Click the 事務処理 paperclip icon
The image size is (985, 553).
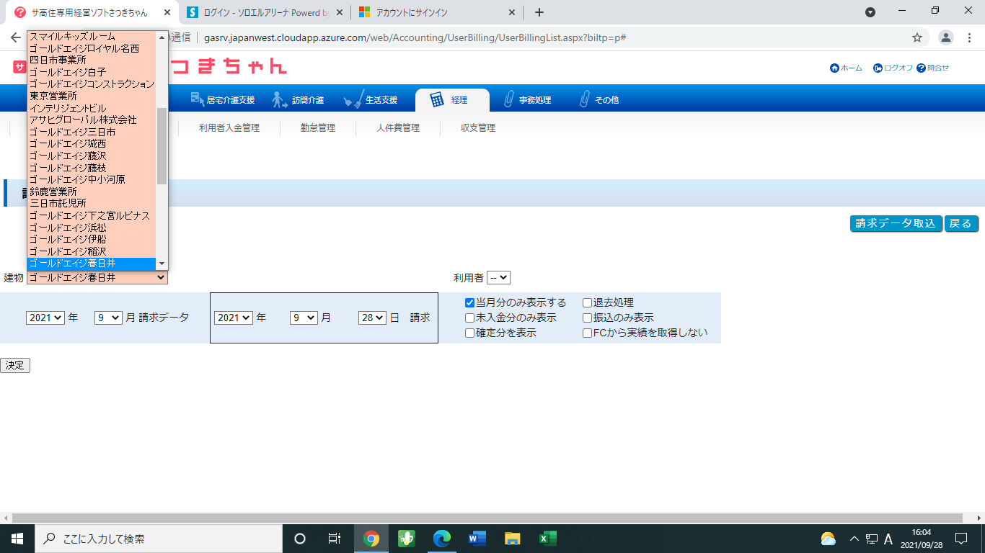tap(508, 100)
